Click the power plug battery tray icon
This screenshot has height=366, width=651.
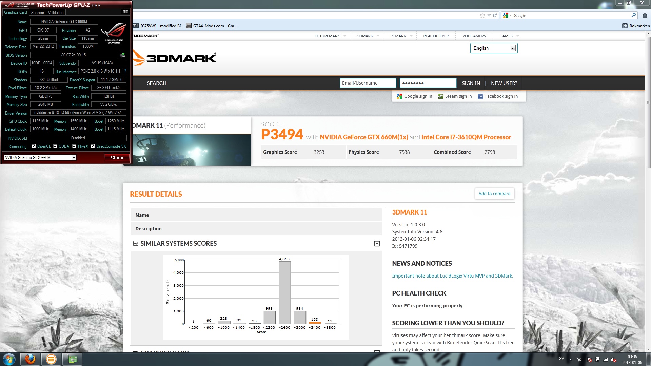597,360
